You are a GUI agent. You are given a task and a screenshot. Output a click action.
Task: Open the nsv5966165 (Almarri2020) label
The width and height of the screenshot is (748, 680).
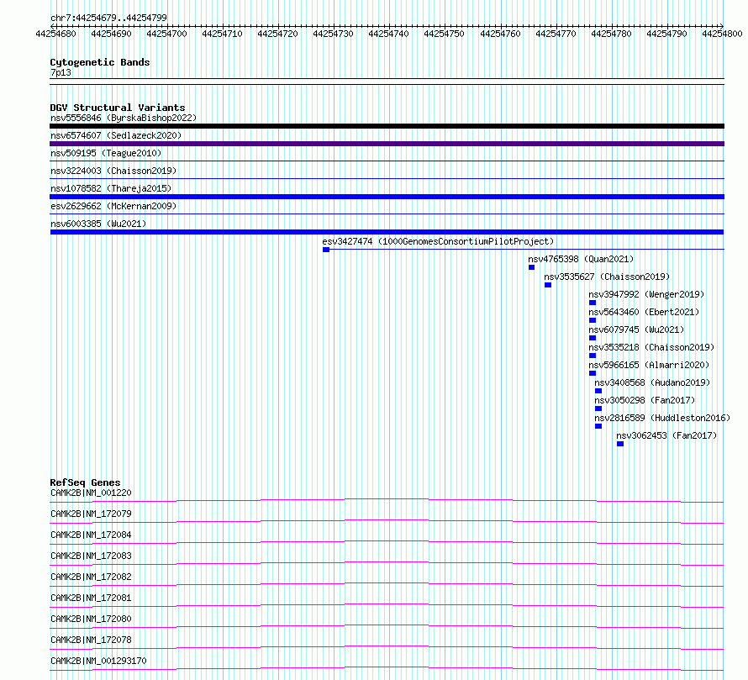pos(649,365)
